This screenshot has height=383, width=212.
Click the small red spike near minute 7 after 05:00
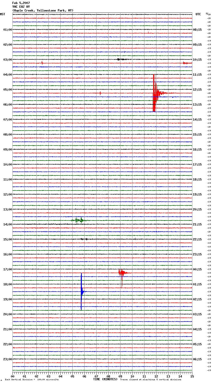click(100, 93)
